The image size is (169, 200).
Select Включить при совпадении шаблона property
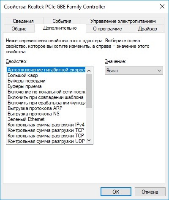[x=46, y=97]
